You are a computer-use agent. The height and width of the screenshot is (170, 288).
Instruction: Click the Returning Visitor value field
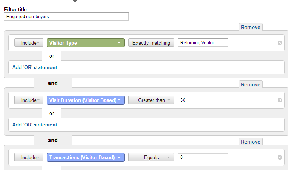click(203, 43)
